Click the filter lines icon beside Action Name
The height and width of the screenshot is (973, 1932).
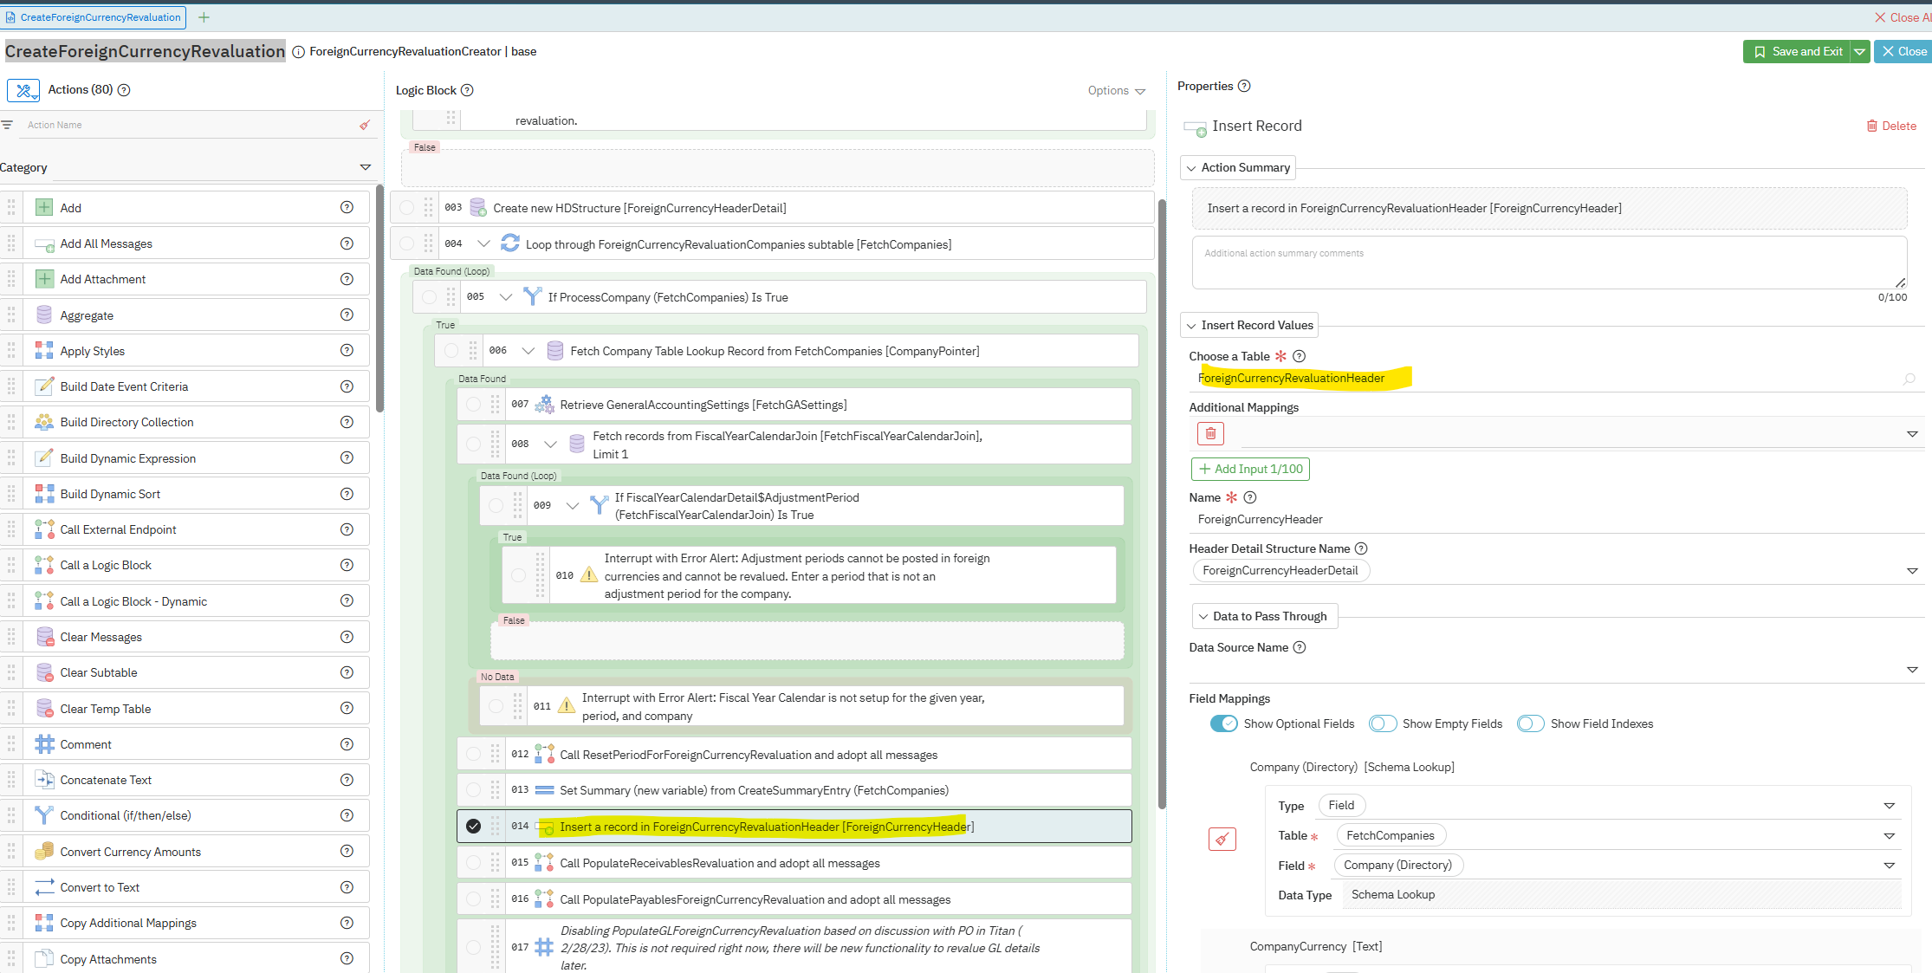point(7,125)
